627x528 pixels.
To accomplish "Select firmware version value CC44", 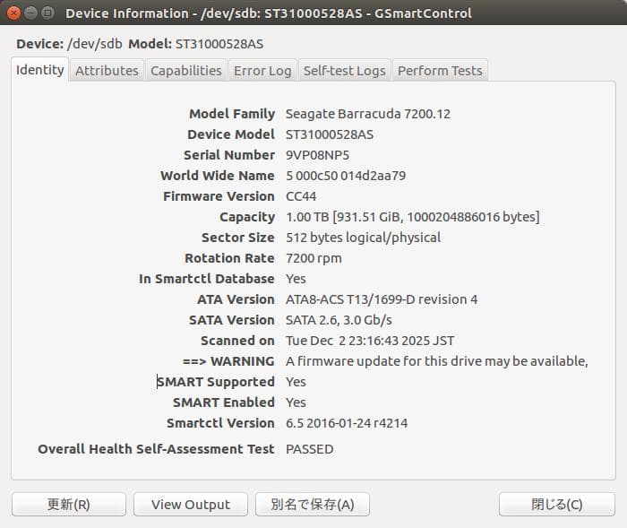I will pyautogui.click(x=301, y=196).
